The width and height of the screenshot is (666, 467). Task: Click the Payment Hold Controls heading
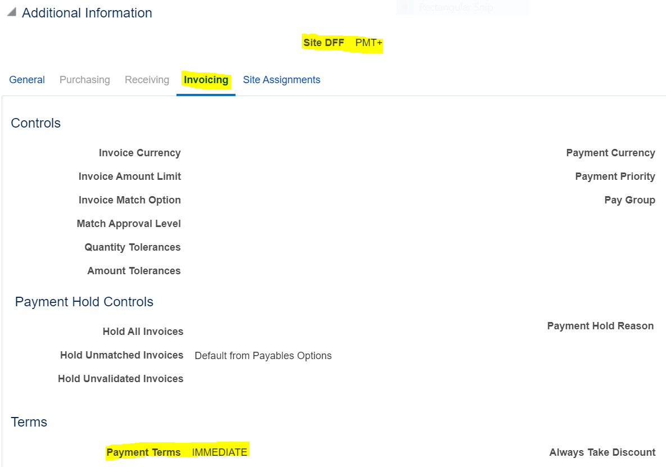[x=84, y=302]
